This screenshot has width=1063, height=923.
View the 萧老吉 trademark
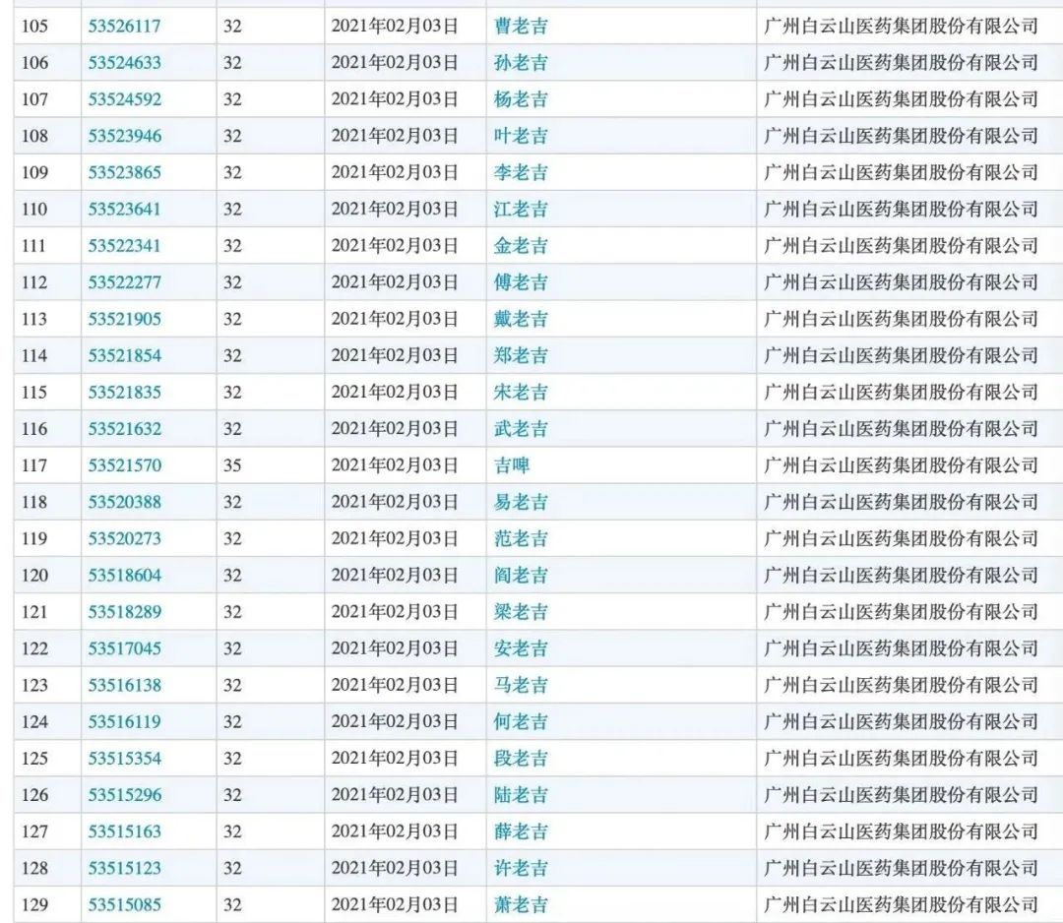pos(521,904)
